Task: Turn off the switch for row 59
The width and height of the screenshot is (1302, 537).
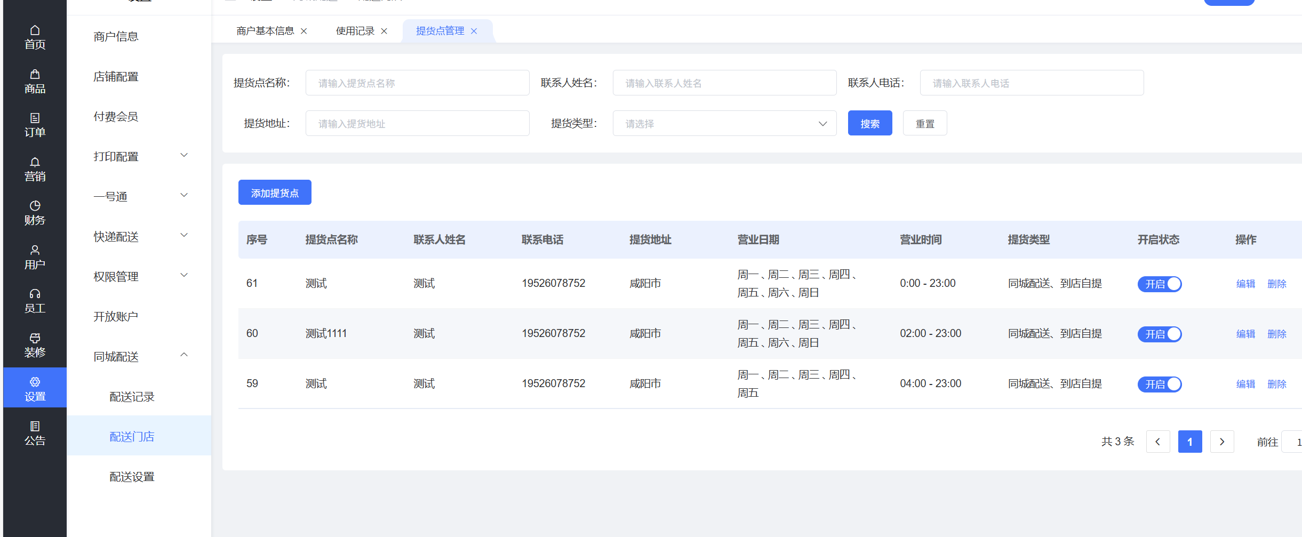Action: coord(1159,384)
